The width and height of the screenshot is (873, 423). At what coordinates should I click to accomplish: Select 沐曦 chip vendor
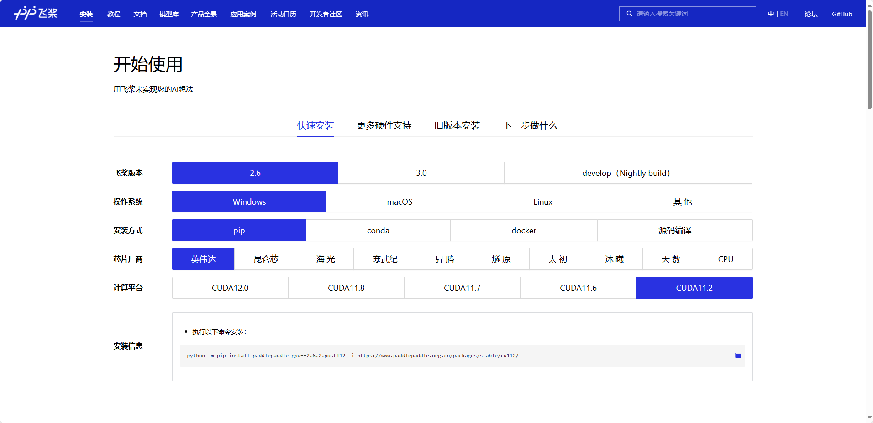pos(615,259)
